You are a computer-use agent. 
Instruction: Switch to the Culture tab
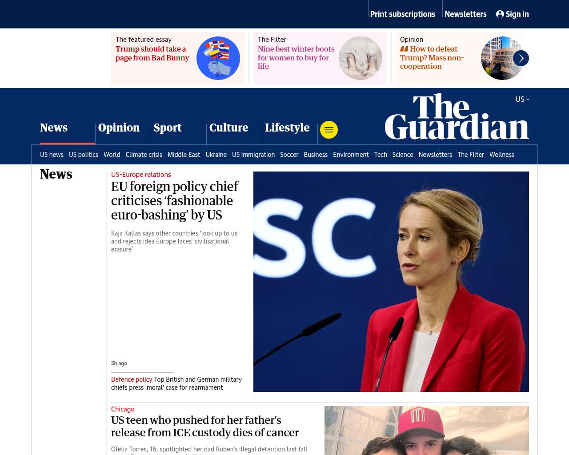228,128
